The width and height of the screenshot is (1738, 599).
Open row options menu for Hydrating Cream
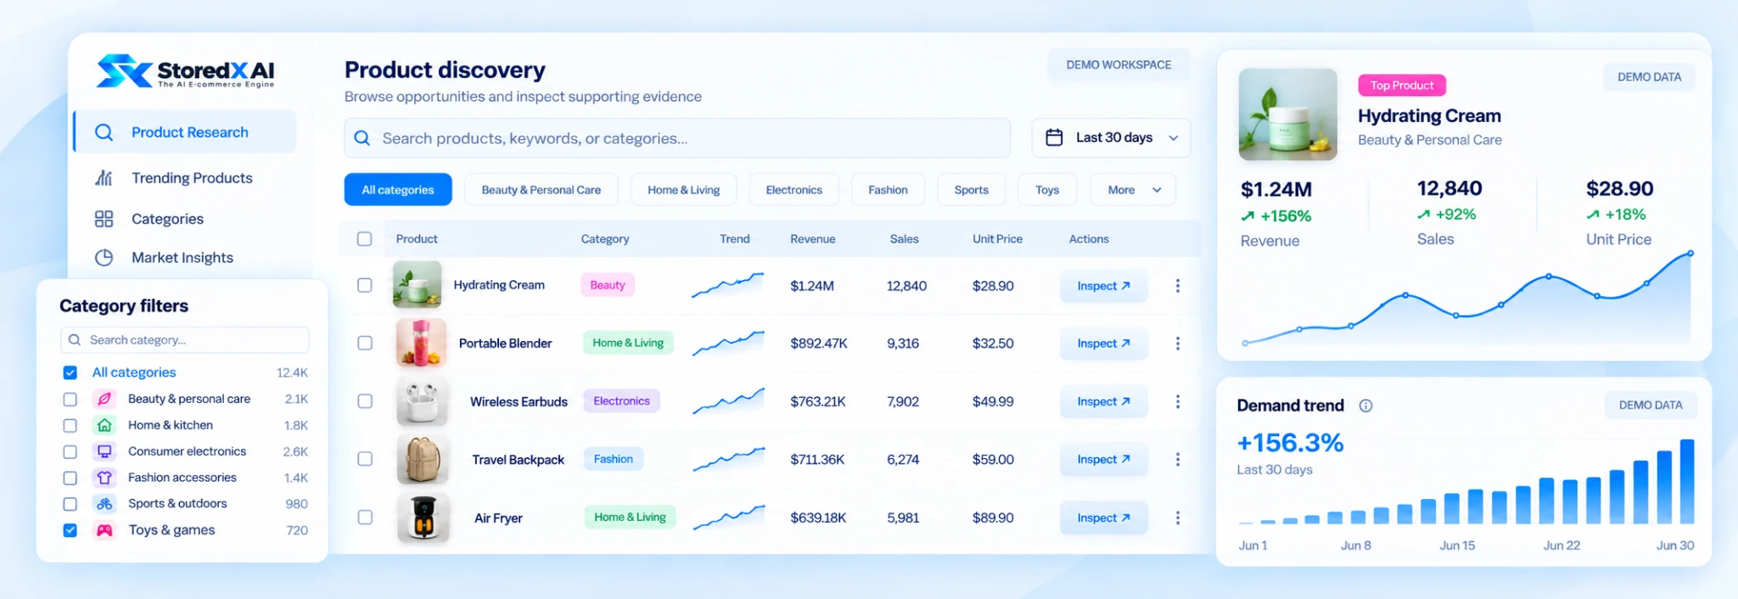(x=1177, y=286)
